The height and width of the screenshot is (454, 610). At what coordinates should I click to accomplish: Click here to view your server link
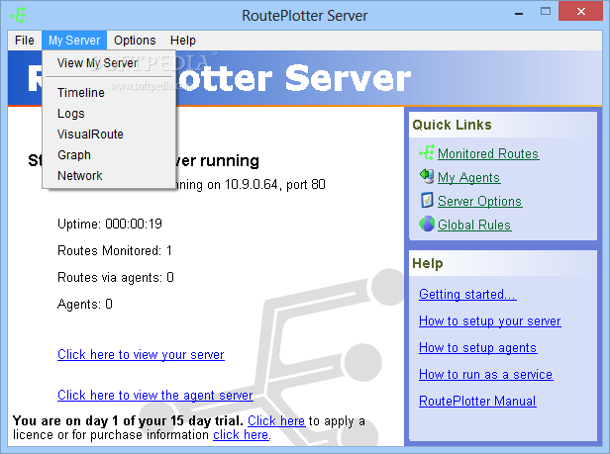(x=141, y=354)
